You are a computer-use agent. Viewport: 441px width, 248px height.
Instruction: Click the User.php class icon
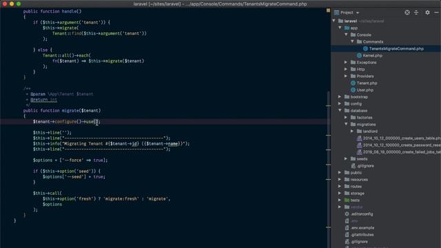pyautogui.click(x=353, y=90)
